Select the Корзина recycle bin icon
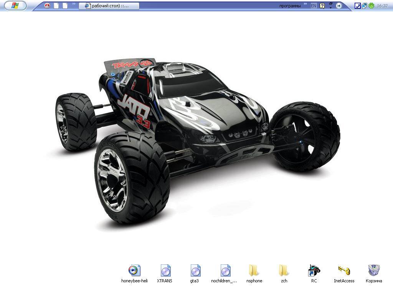This screenshot has width=393, height=295. (374, 270)
